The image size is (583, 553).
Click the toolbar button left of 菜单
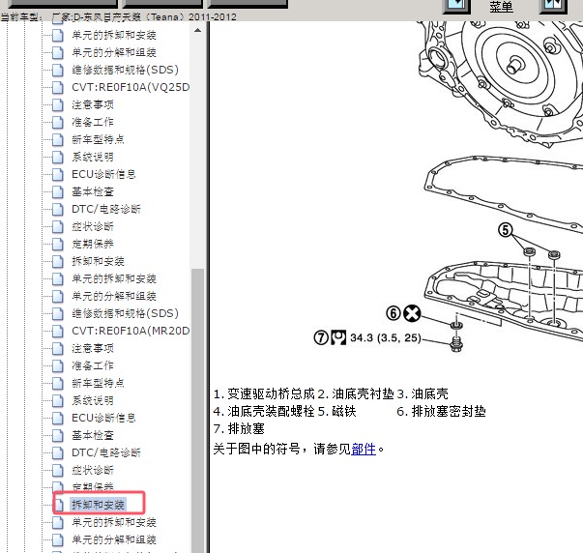(x=456, y=6)
